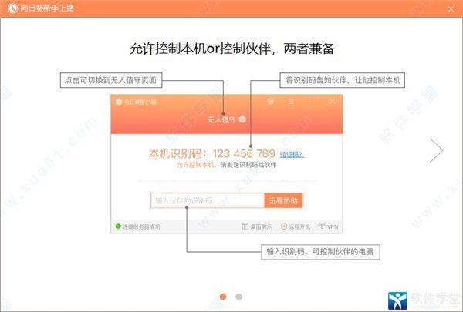Switch to the second page indicator dot
The width and height of the screenshot is (463, 312).
239,296
